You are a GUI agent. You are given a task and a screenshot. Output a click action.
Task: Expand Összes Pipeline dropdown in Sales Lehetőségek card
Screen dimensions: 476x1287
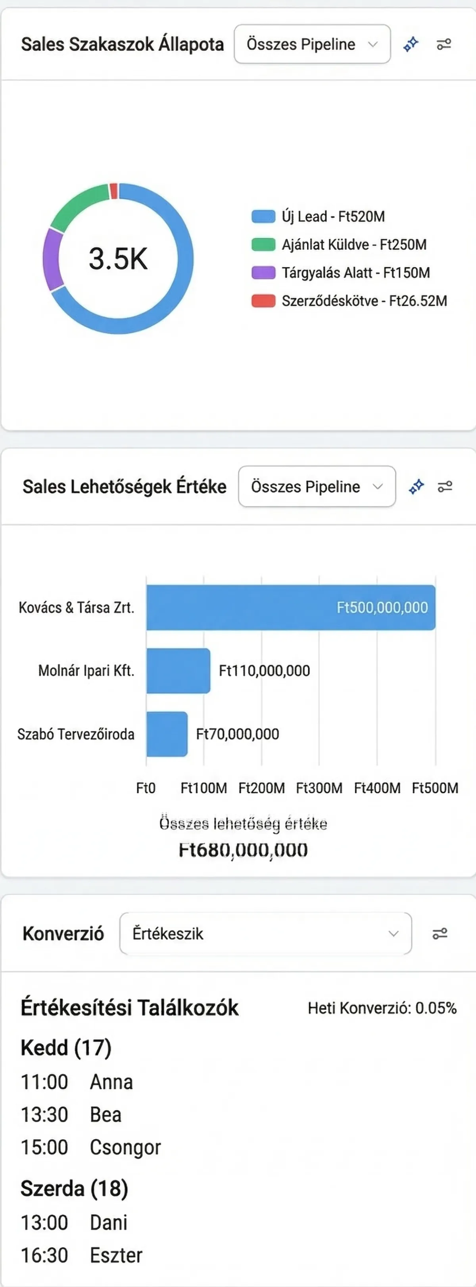click(x=317, y=486)
